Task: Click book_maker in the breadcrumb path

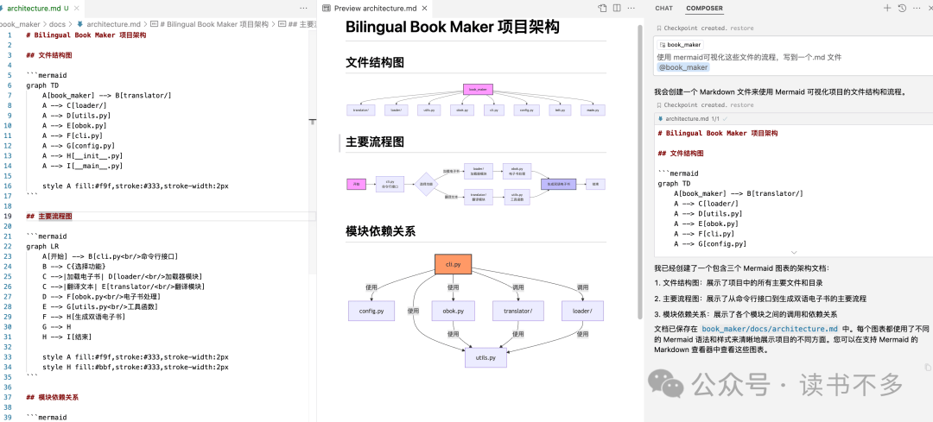Action: coord(20,24)
